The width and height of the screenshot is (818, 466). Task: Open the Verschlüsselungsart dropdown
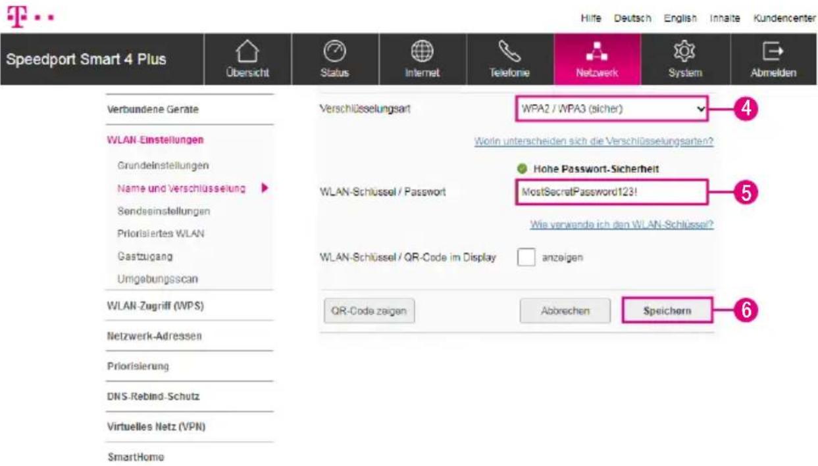(611, 109)
